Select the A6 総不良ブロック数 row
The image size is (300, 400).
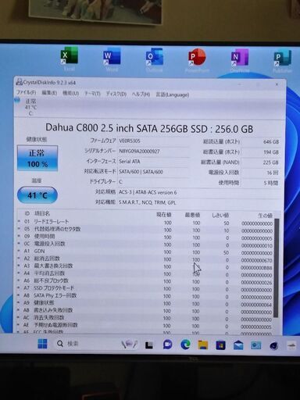coord(145,281)
